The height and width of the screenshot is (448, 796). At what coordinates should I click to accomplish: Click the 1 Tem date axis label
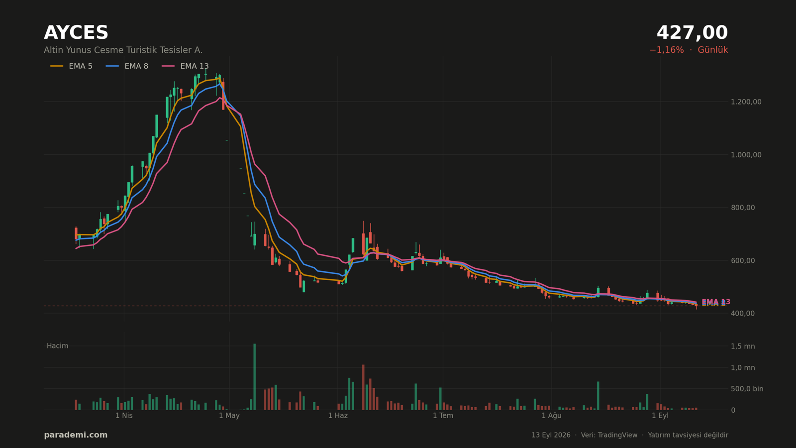[443, 416]
